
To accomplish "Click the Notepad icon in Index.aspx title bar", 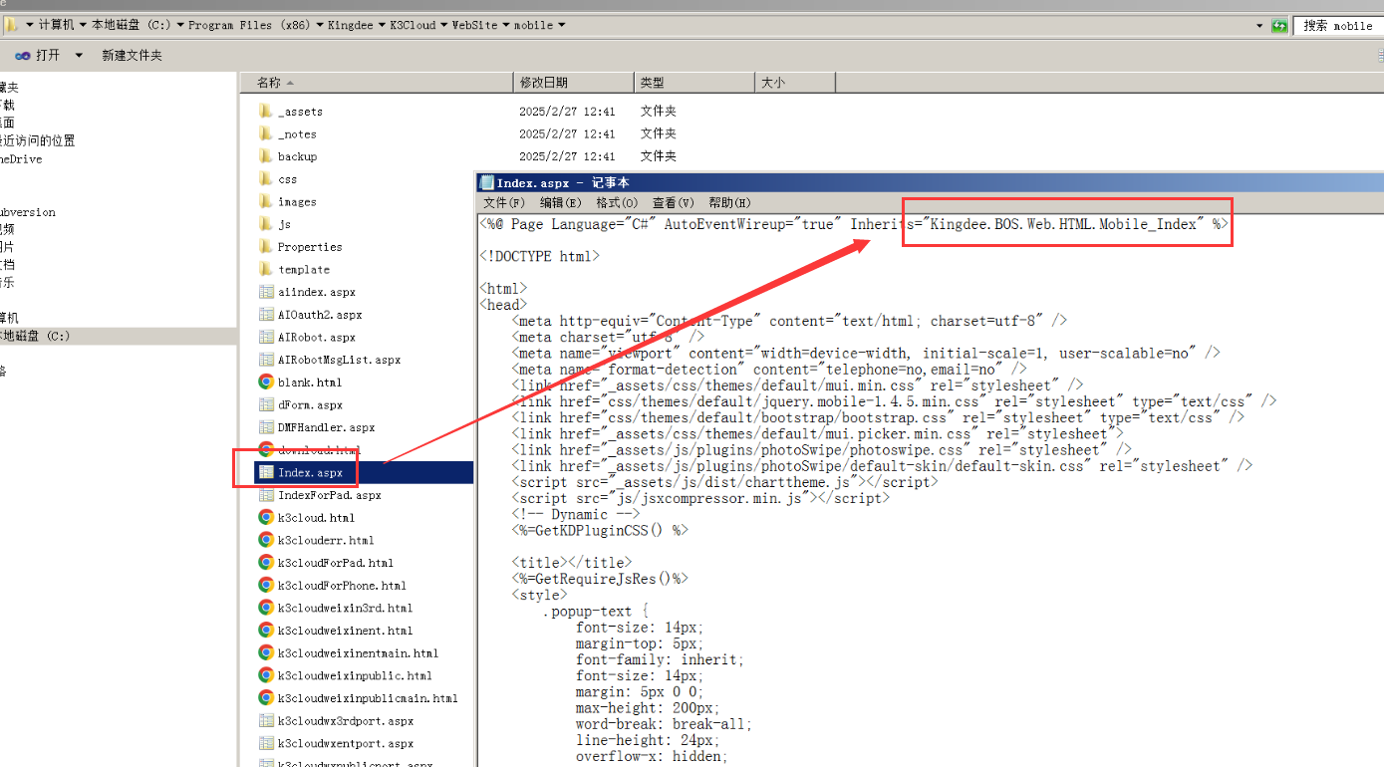I will 487,182.
